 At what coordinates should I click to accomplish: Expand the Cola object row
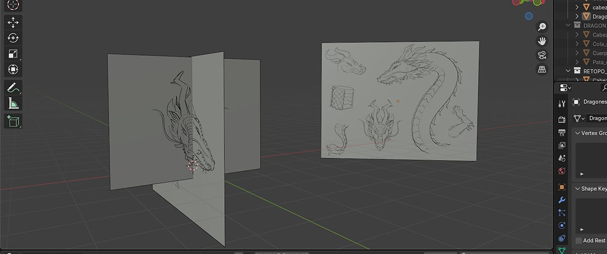[x=577, y=44]
